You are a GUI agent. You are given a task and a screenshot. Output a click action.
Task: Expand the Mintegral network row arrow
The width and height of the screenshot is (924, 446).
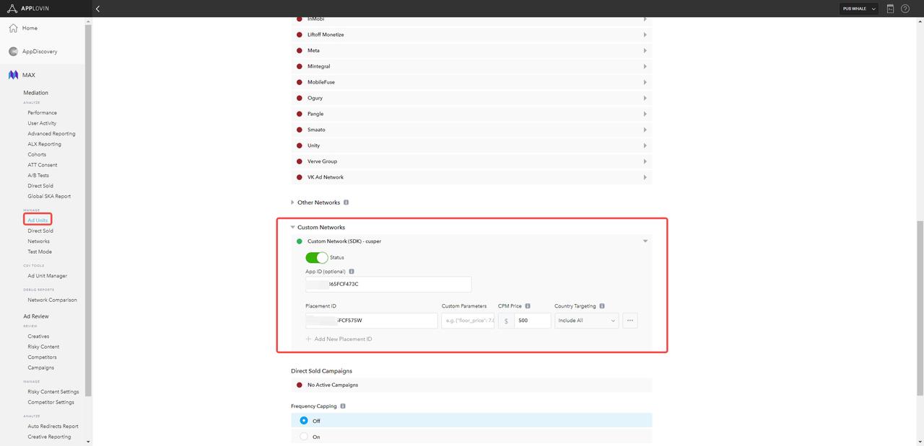[x=645, y=66]
